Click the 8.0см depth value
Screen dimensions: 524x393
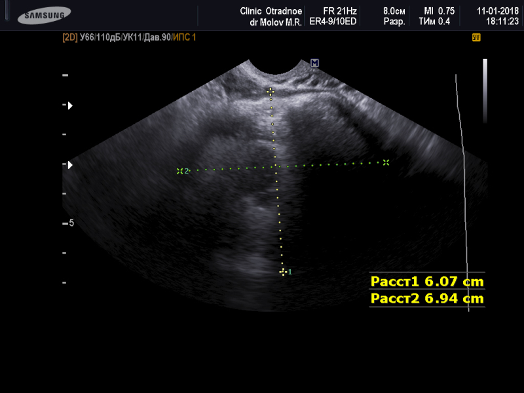[394, 11]
